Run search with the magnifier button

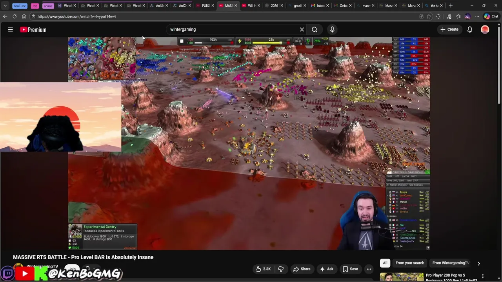(315, 29)
